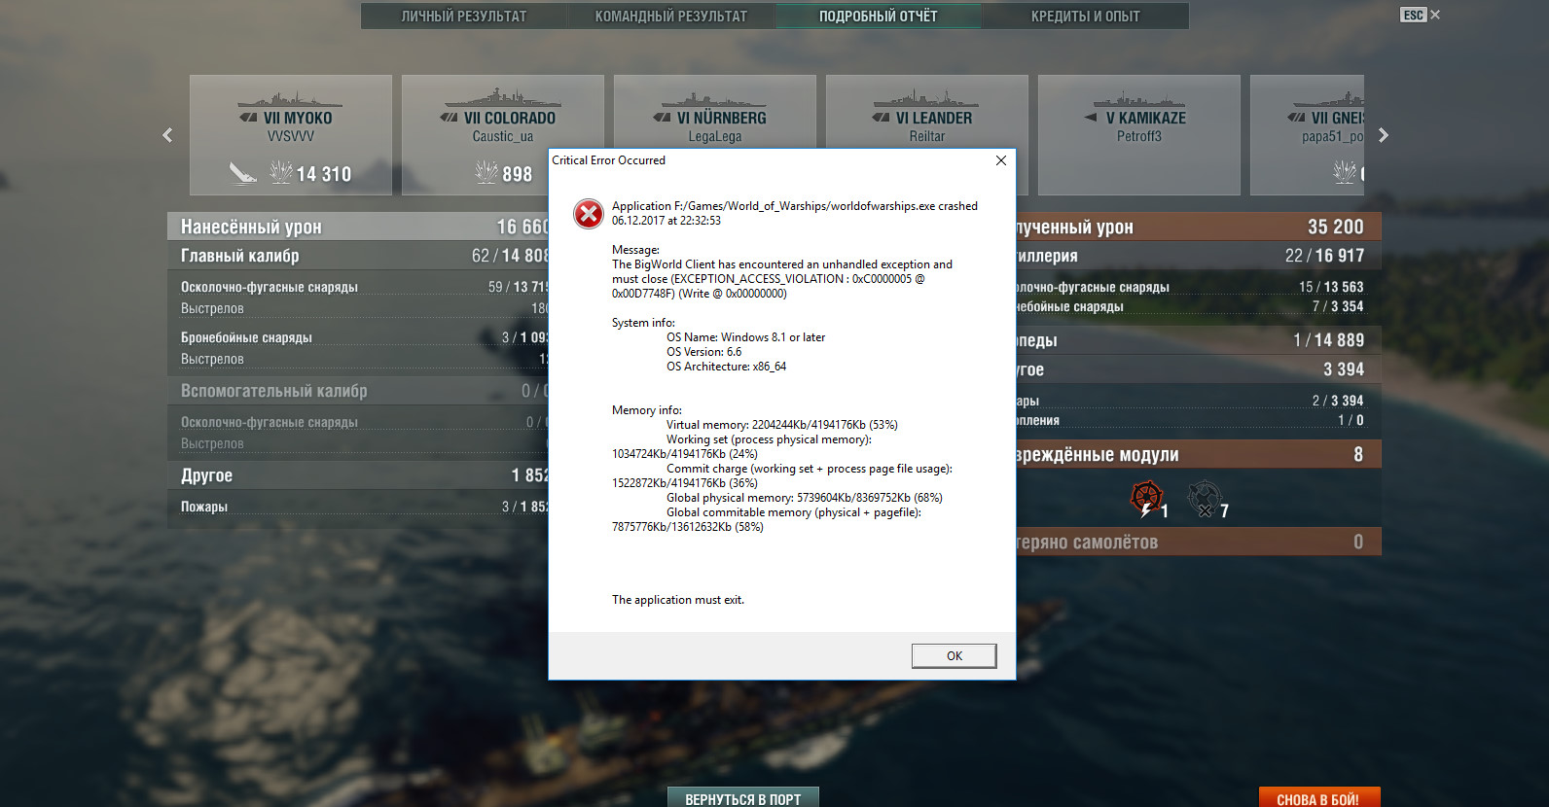Viewport: 1549px width, 807px height.
Task: Open the Кредиты и опыт tab
Action: pyautogui.click(x=1086, y=17)
